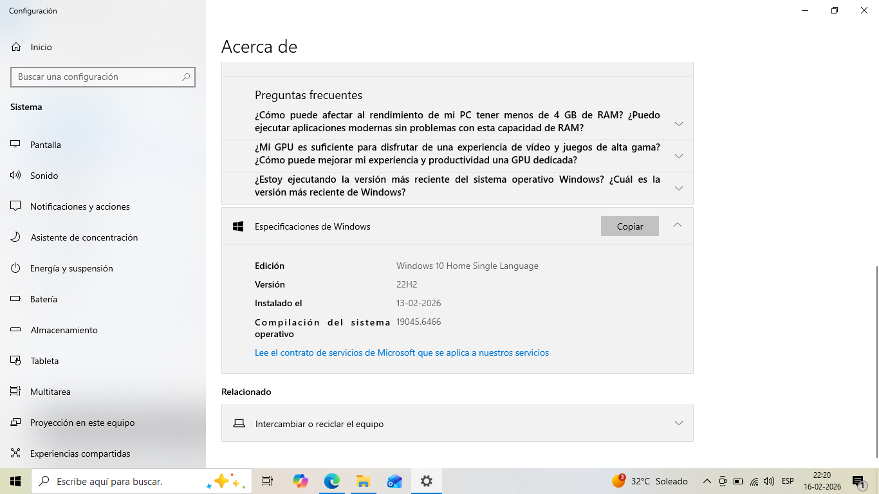Go to Energía y suspensión
The height and width of the screenshot is (494, 879).
(71, 268)
